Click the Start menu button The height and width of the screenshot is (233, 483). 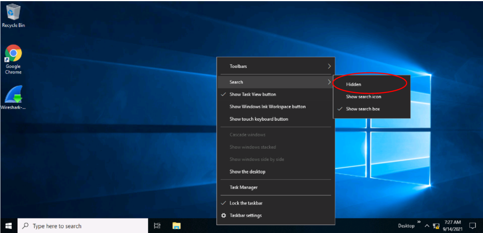tap(7, 226)
